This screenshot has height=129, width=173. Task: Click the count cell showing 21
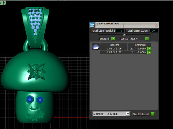click(x=132, y=49)
